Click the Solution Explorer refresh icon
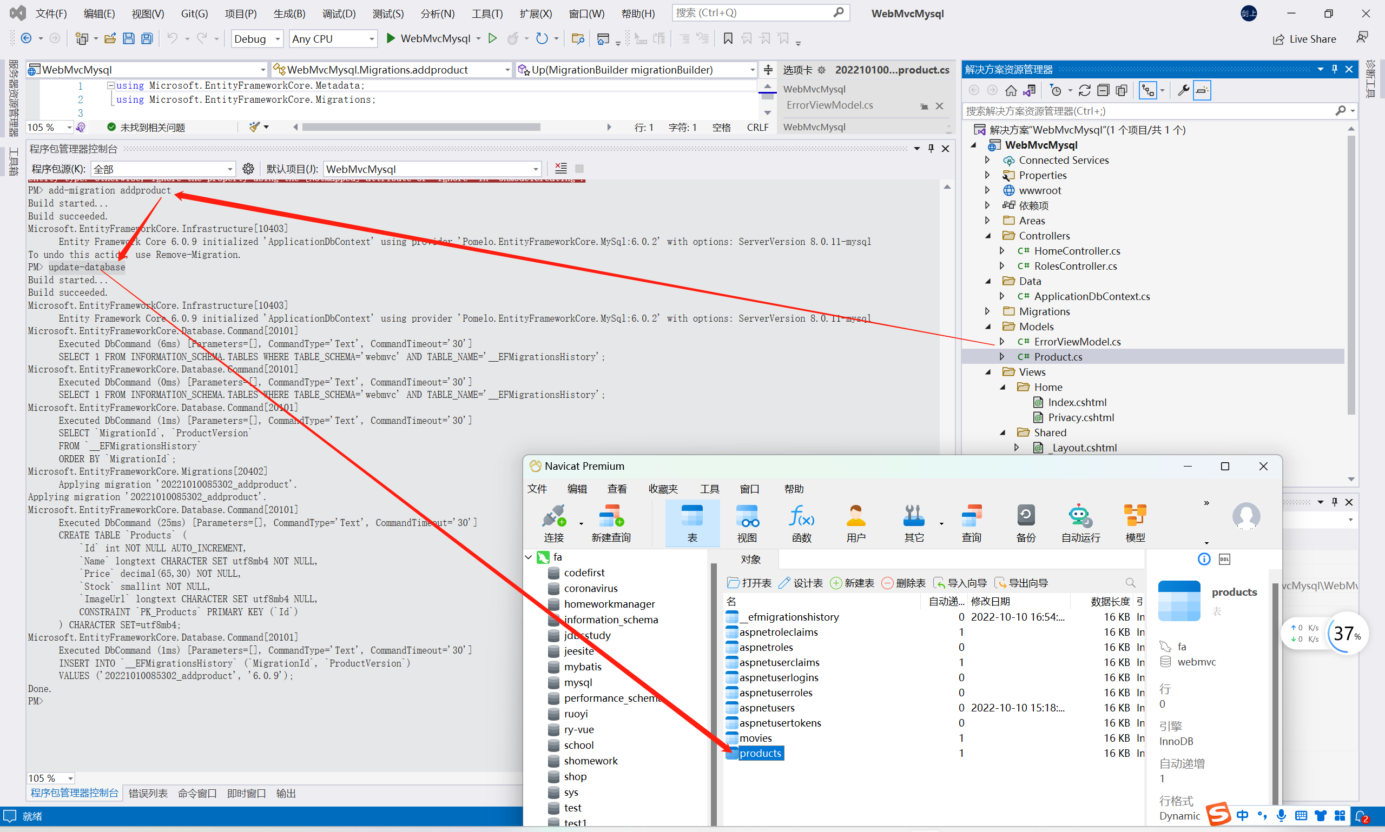The width and height of the screenshot is (1385, 832). coord(1084,90)
